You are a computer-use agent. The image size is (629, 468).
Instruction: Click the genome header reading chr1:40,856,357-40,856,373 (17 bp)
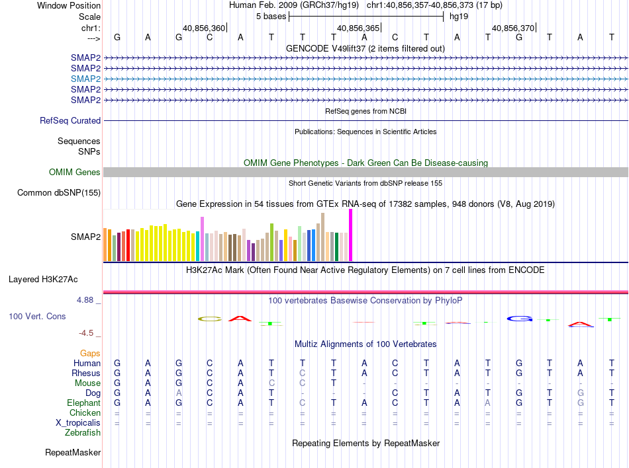(434, 5)
